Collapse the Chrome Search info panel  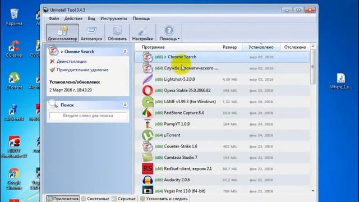tap(125, 52)
